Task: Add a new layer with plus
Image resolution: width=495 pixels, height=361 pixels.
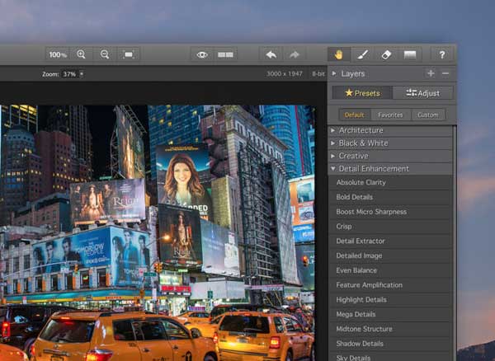Action: (x=431, y=73)
